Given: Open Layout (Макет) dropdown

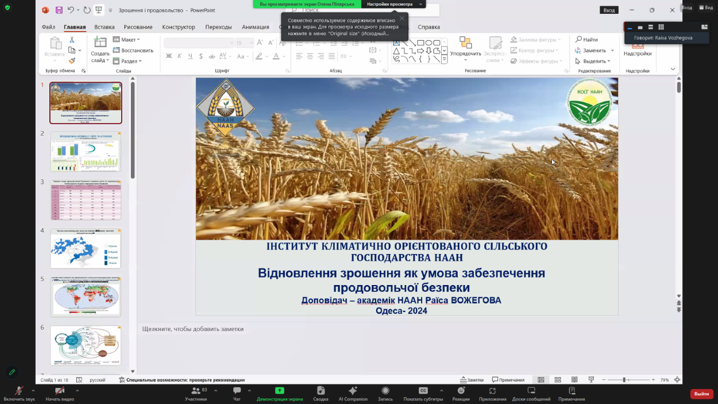Looking at the screenshot, I should coord(127,40).
